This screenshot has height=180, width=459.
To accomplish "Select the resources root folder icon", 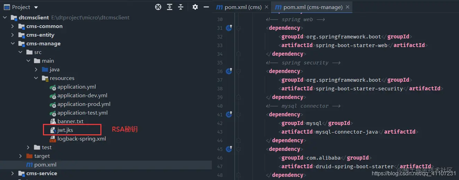I will click(45, 78).
